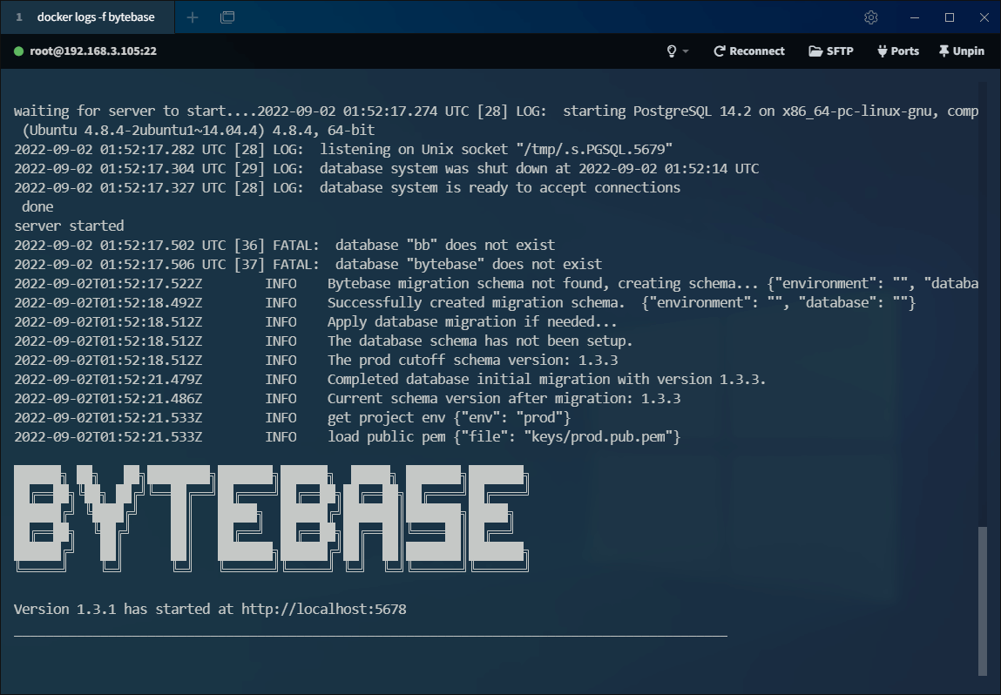Expand the dropdown arrow beside lightbulb
The width and height of the screenshot is (1001, 695).
click(x=686, y=51)
